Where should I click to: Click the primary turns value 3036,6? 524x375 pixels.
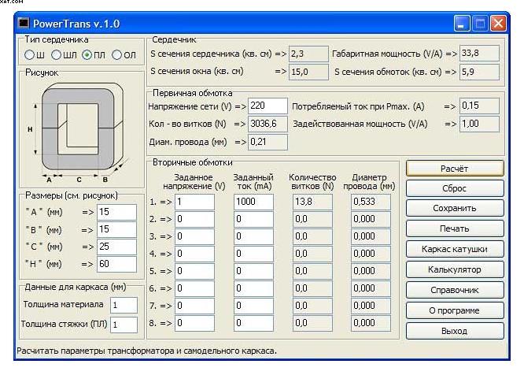click(x=268, y=124)
